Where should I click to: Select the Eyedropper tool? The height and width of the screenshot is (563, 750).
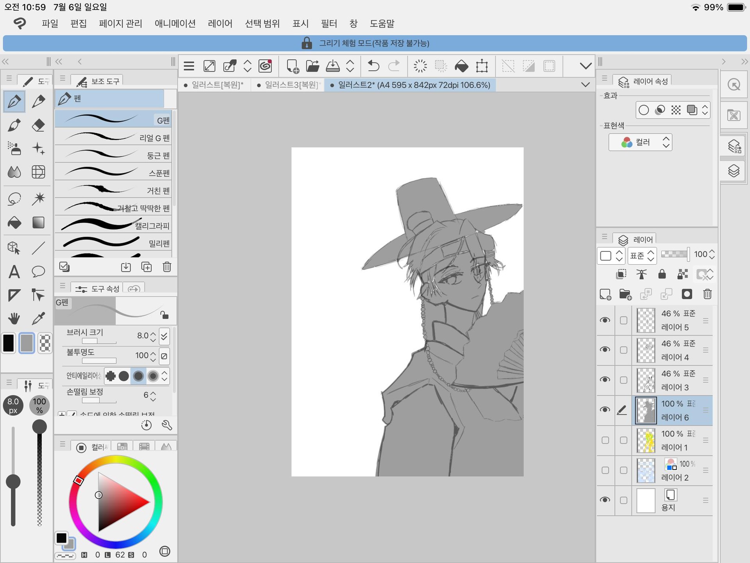38,318
